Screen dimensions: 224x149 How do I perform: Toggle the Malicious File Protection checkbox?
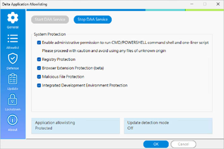click(39, 77)
